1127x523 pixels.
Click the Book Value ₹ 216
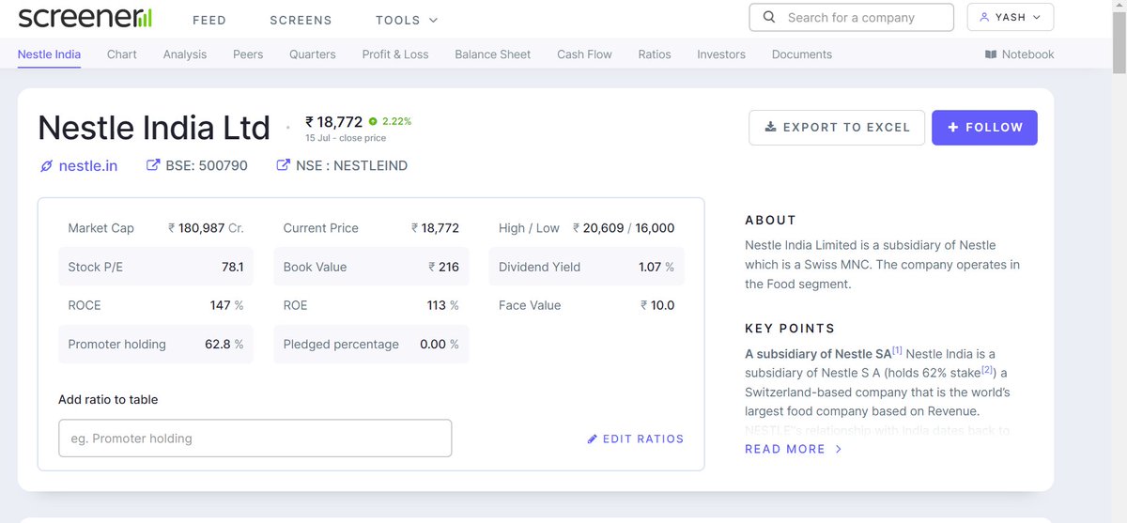(443, 267)
